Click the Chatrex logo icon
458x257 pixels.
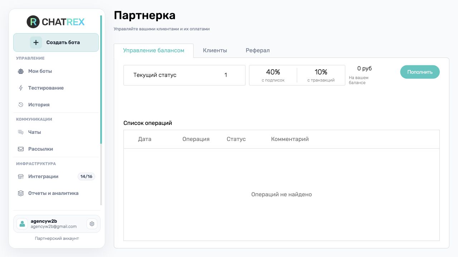tap(33, 22)
